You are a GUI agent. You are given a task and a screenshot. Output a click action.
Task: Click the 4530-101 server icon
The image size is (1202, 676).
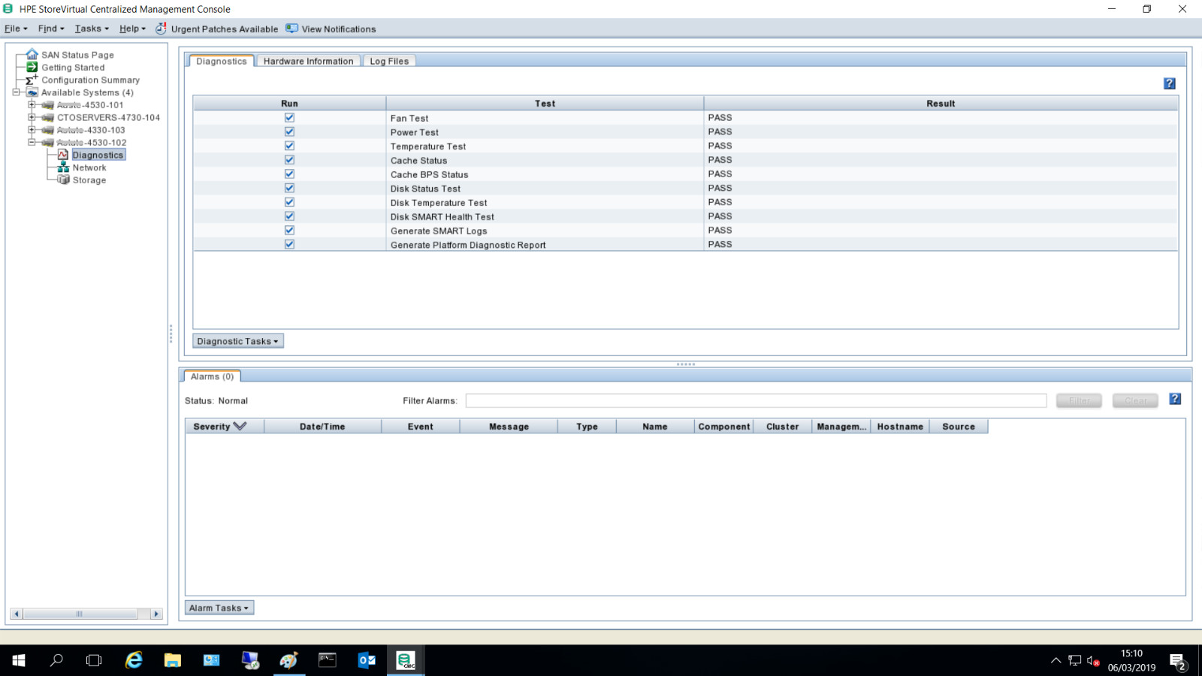tap(48, 105)
